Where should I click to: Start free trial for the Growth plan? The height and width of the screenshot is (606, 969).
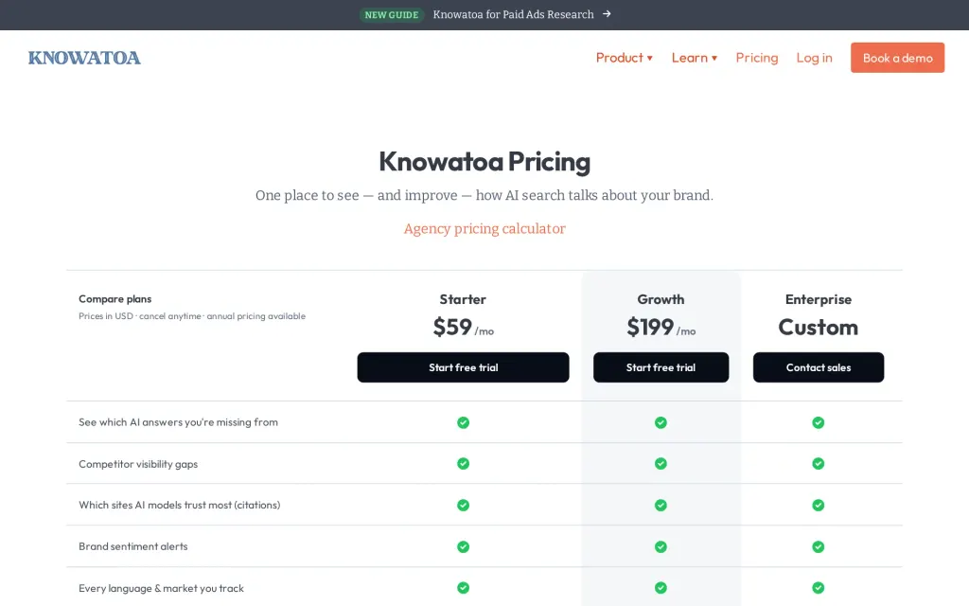point(661,367)
